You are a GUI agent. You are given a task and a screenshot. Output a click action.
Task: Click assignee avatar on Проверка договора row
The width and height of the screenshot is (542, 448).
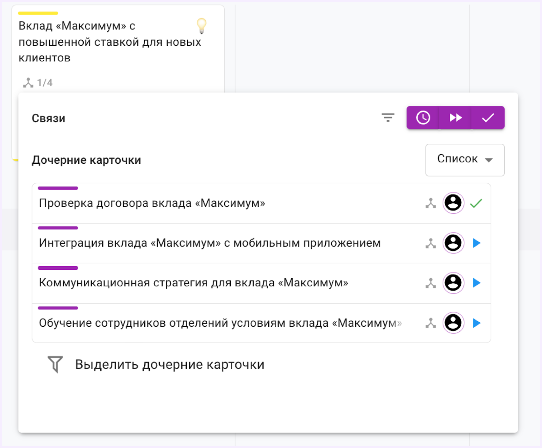coord(453,203)
